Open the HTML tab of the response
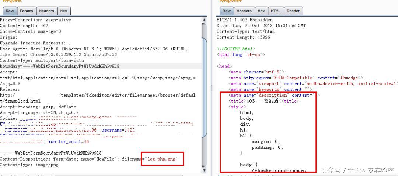This screenshot has height=176, width=398. pos(276,11)
